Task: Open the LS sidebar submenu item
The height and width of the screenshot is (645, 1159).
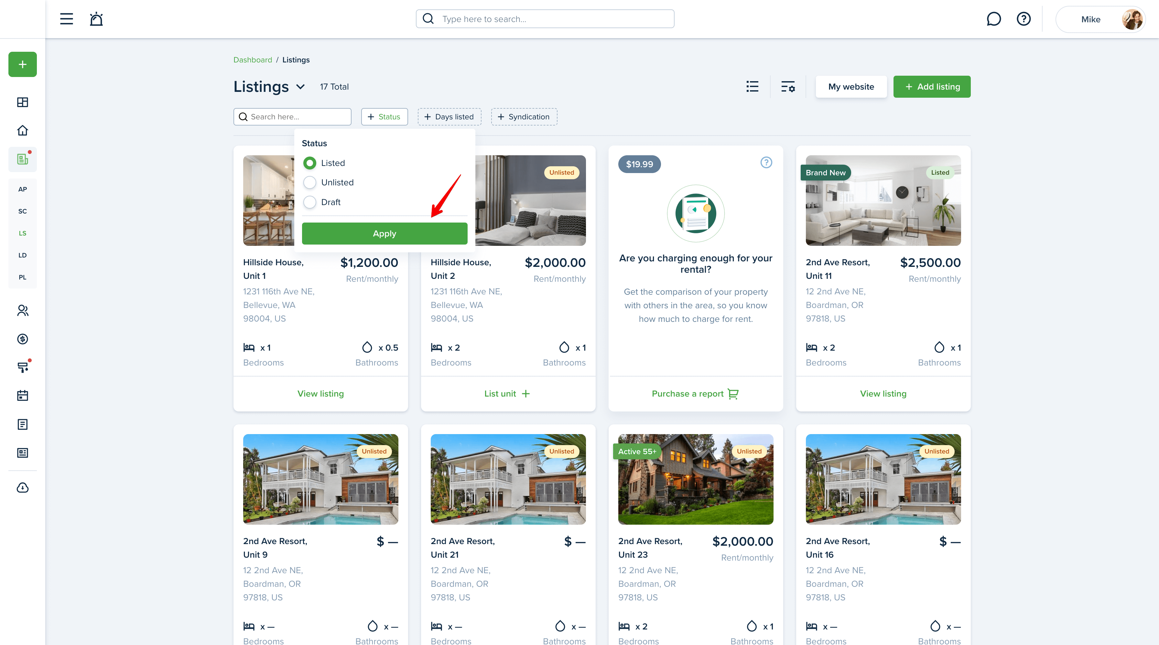Action: coord(23,233)
